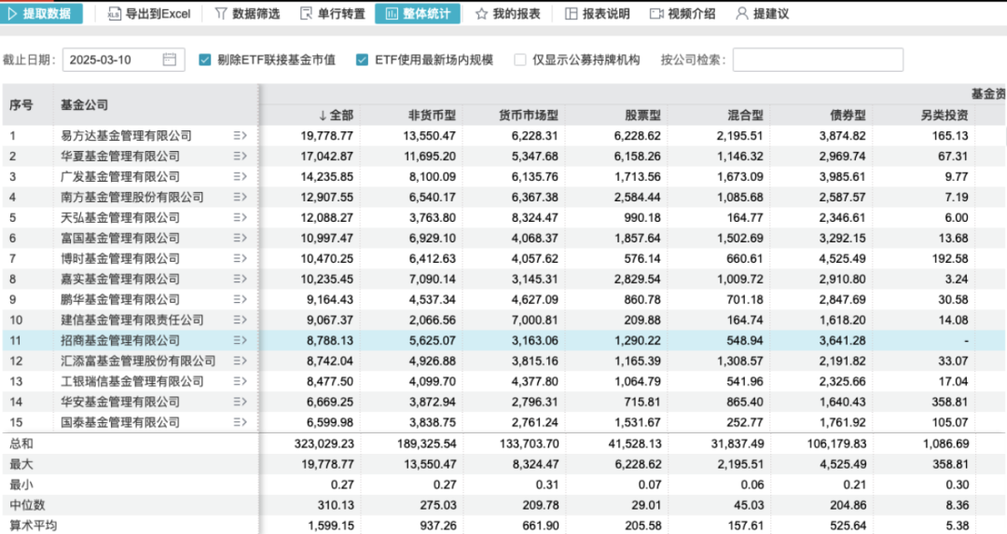Click the 单行转置 transpose icon
The height and width of the screenshot is (534, 1007).
click(307, 14)
